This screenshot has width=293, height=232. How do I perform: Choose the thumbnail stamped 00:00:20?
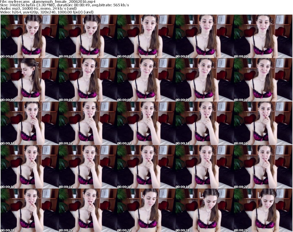263,167
